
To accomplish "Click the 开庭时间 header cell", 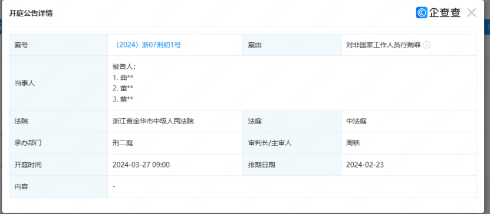I will pos(58,165).
